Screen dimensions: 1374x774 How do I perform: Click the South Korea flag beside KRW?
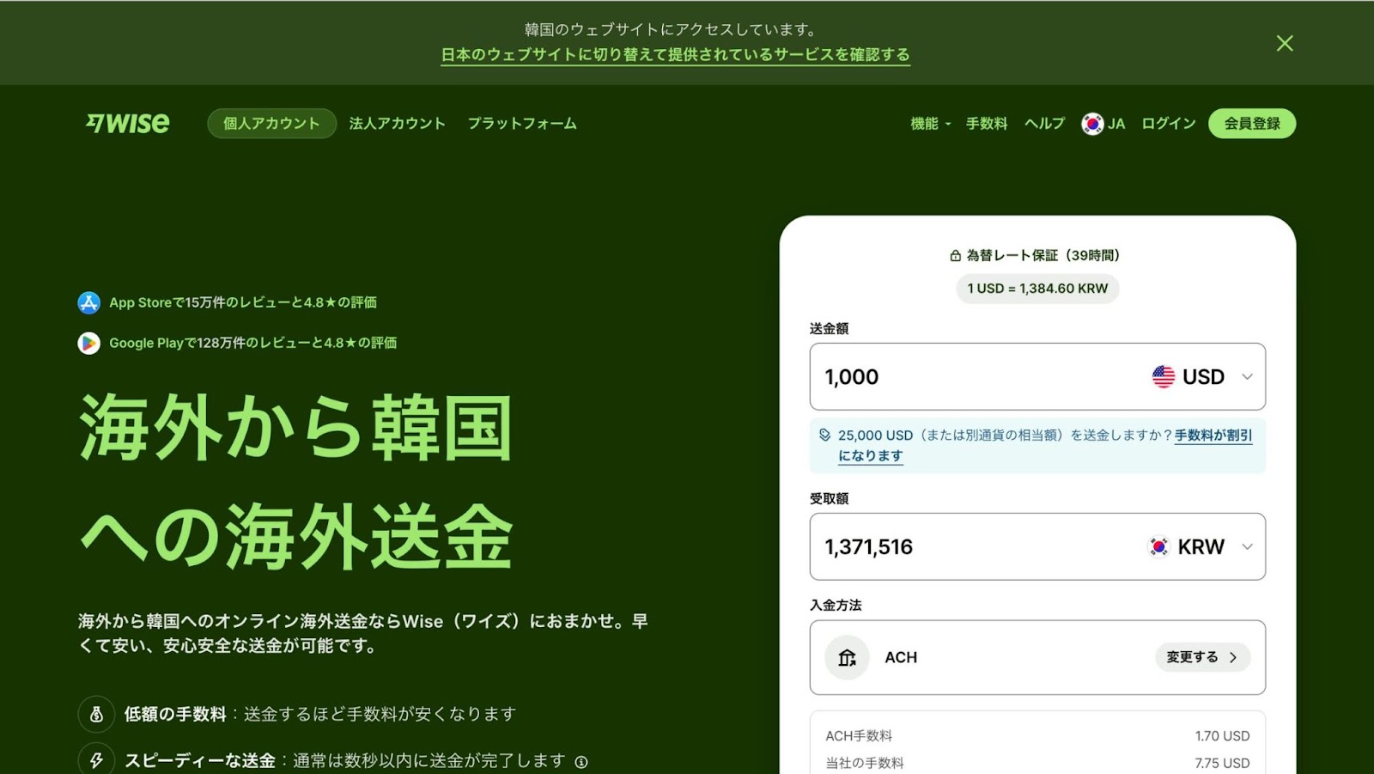[x=1159, y=547]
